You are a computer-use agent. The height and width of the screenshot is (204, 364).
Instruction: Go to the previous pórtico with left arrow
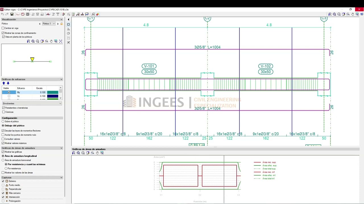pos(40,24)
